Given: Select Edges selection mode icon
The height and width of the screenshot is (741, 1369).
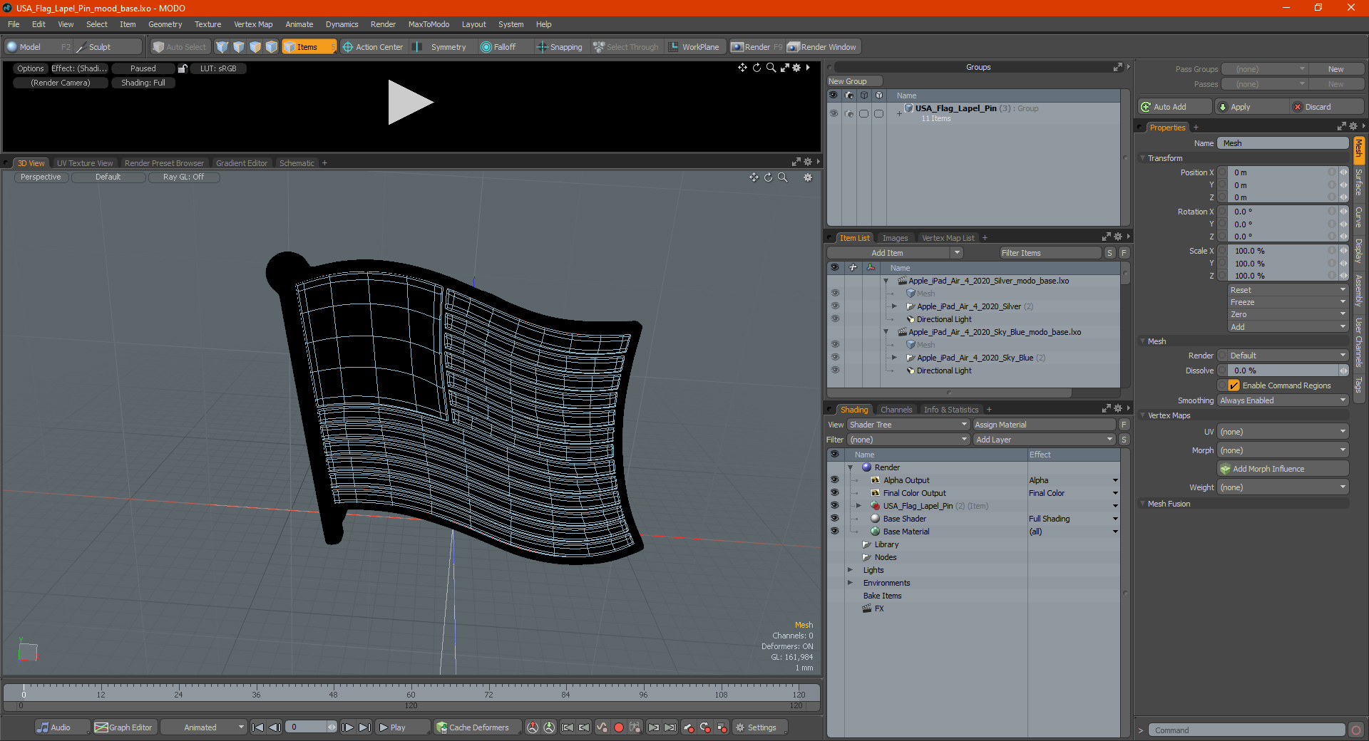Looking at the screenshot, I should tap(239, 47).
